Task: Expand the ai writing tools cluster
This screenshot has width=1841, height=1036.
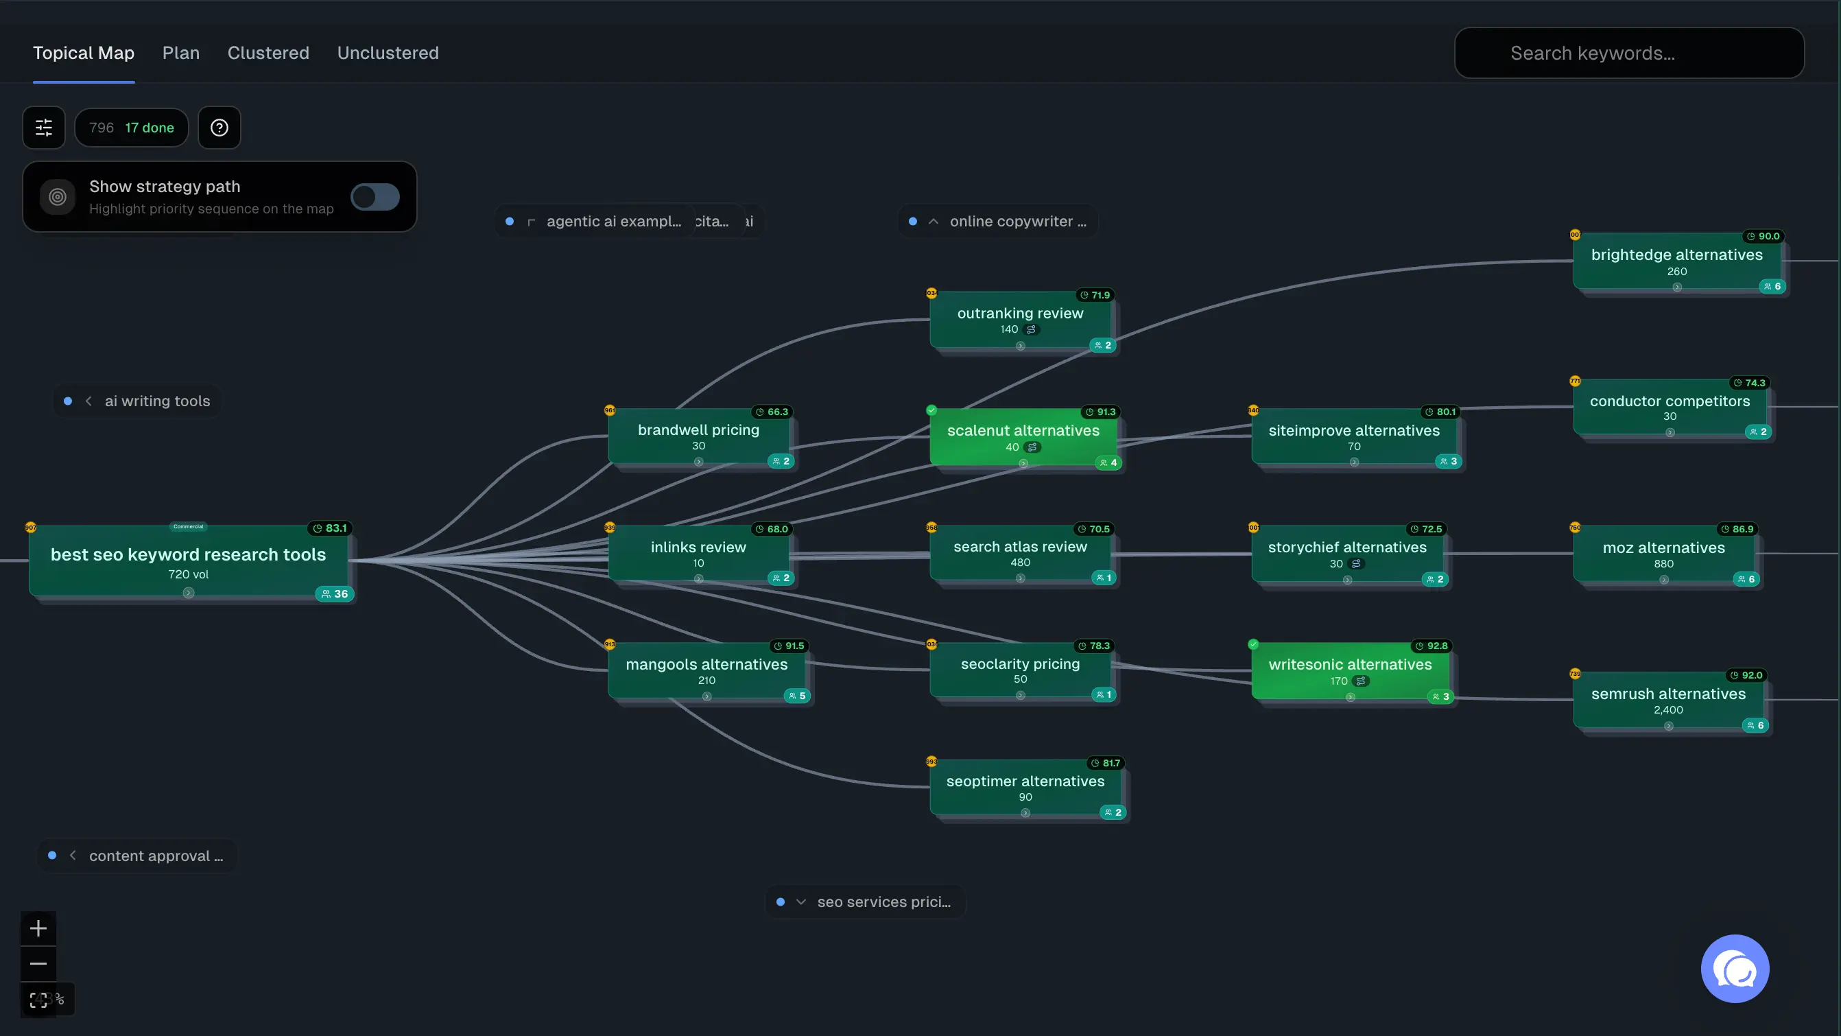Action: pos(137,401)
